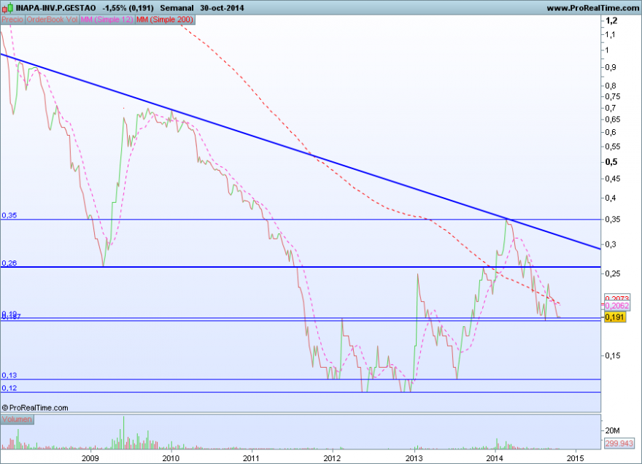Image resolution: width=642 pixels, height=464 pixels.
Task: Select the MM (Simple 12) tab
Action: pyautogui.click(x=107, y=20)
